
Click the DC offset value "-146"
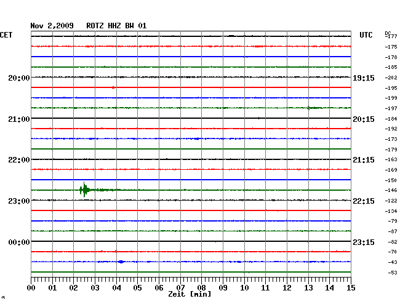(391, 190)
